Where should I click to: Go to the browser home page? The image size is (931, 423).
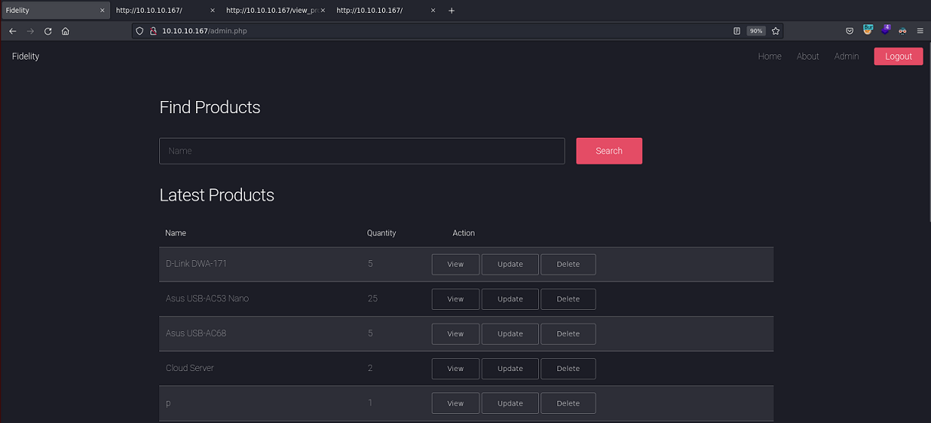click(66, 31)
